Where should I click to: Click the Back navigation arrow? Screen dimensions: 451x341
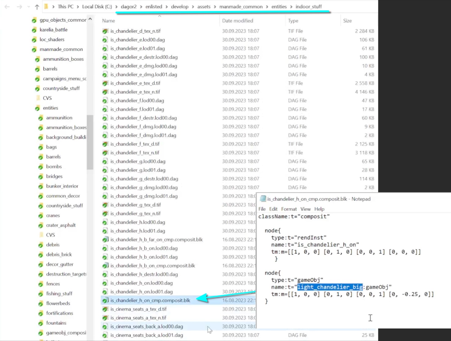pos(7,7)
